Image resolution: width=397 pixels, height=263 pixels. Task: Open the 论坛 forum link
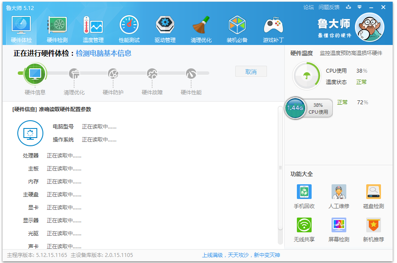(x=309, y=7)
